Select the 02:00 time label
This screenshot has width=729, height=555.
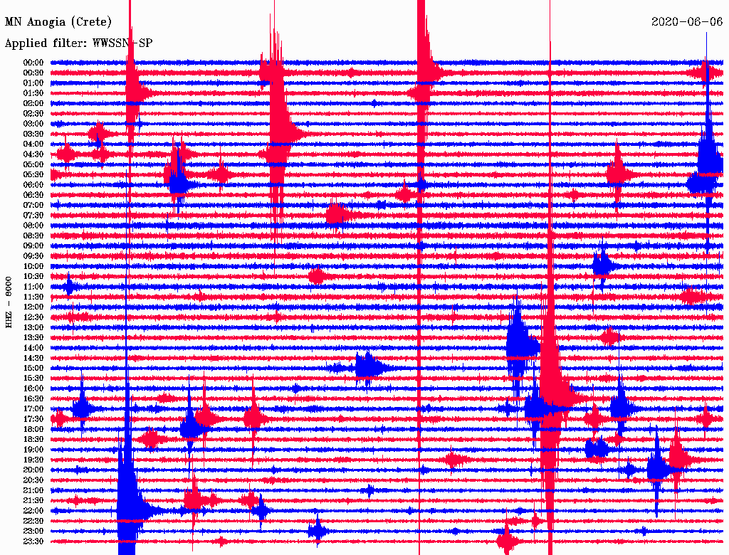pos(33,104)
